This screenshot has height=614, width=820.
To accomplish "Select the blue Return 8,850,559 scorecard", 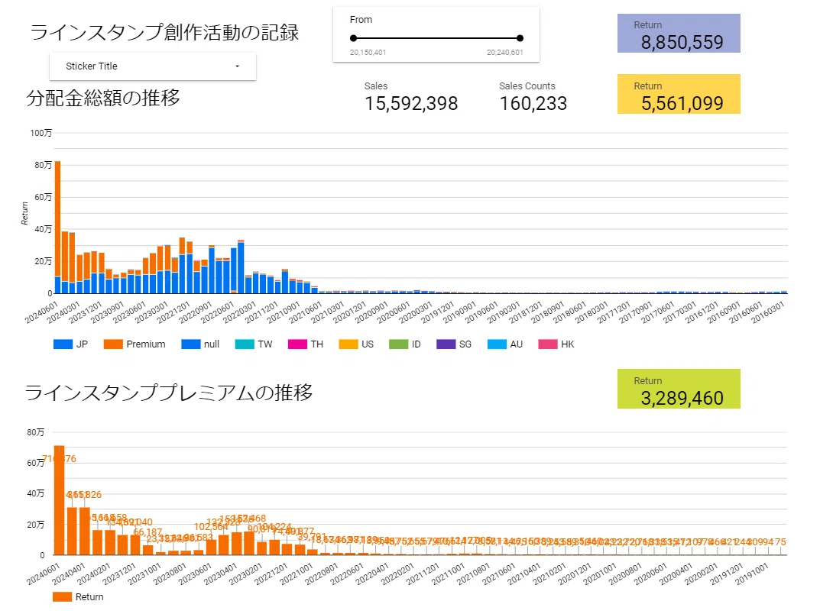I will [x=679, y=34].
